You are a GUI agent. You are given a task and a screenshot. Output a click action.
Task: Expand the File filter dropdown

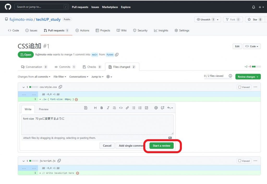[x=60, y=77]
